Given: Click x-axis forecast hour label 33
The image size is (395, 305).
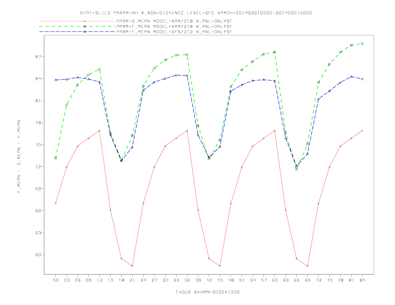Looking at the screenshot, I should tap(177, 280).
